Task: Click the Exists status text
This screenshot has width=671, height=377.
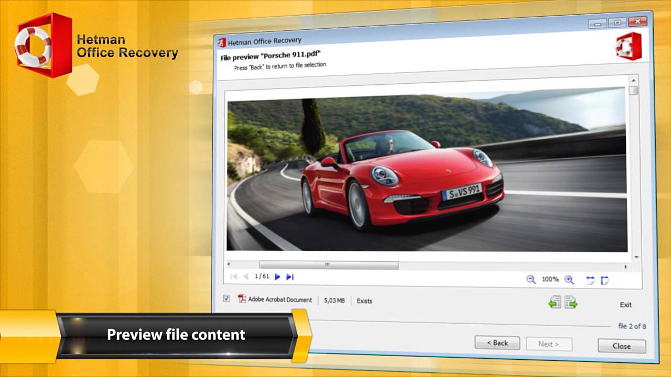Action: click(x=364, y=301)
